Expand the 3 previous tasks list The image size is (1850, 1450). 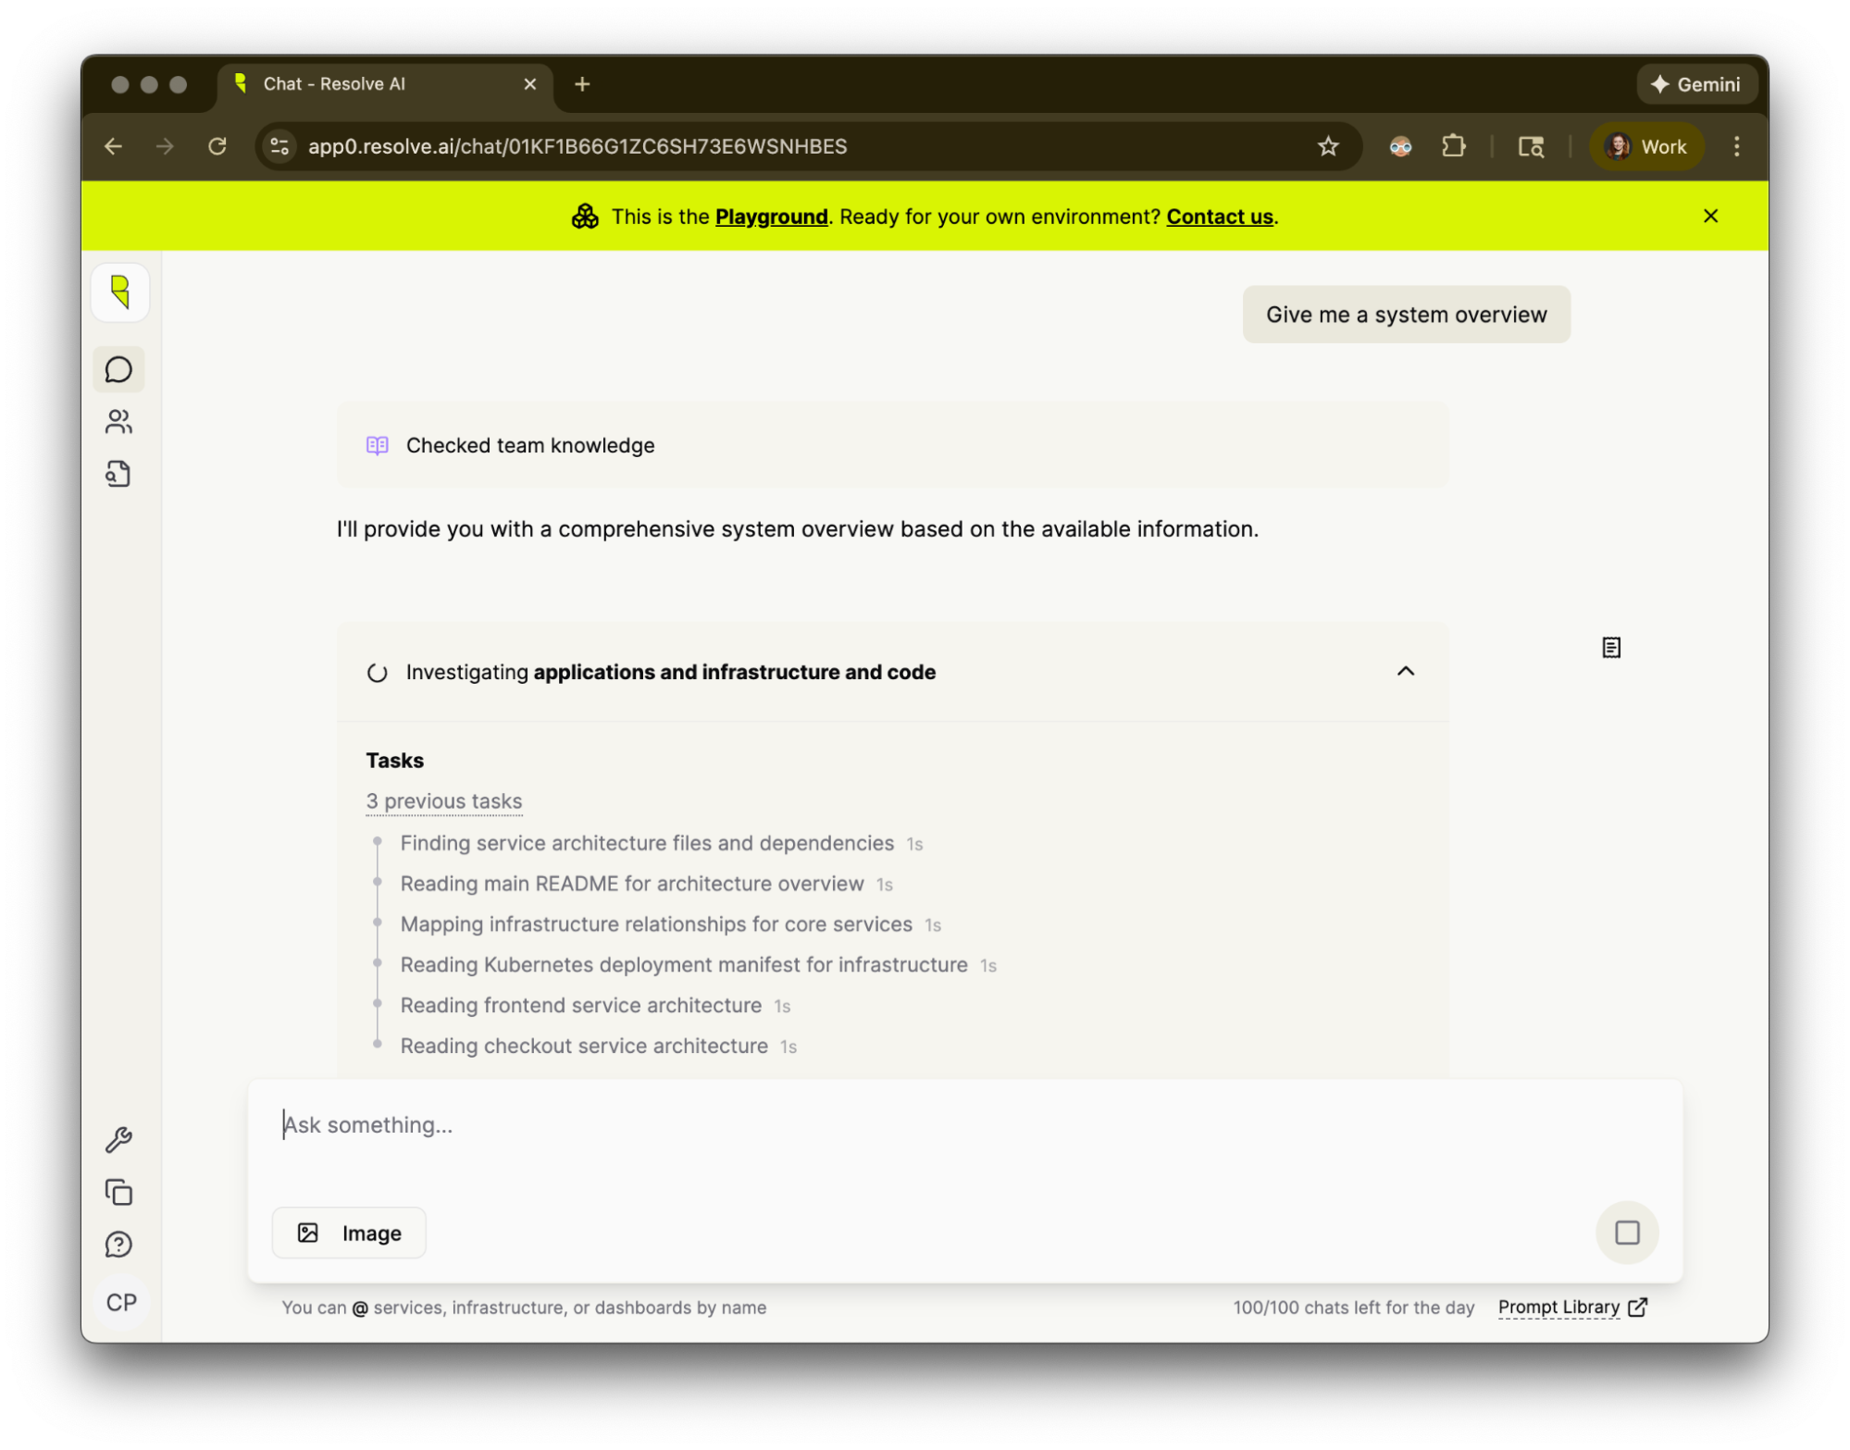coord(444,801)
